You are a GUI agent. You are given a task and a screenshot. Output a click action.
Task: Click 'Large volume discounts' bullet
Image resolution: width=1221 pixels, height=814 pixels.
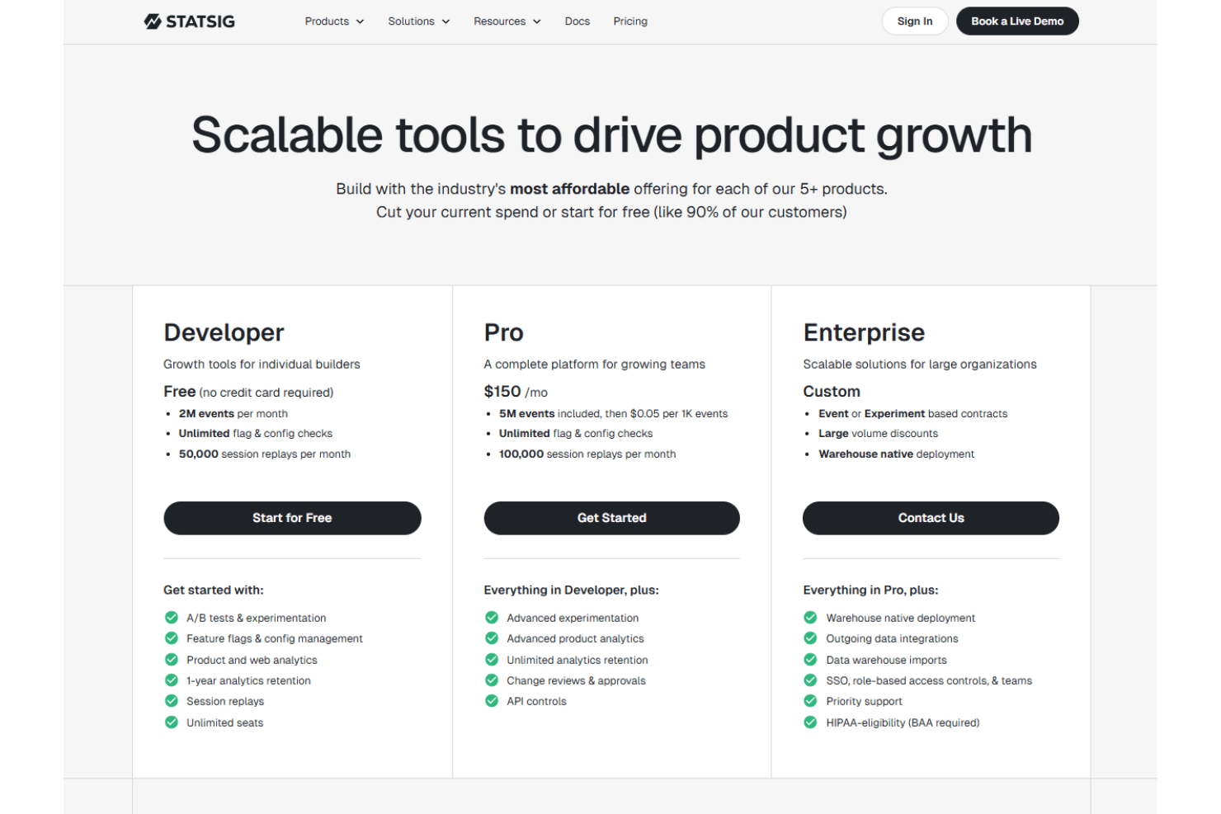[x=878, y=434]
